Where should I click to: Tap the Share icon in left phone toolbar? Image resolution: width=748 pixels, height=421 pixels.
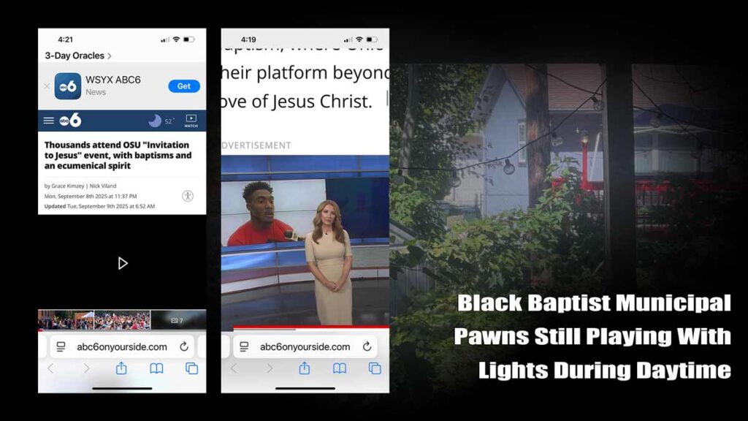(121, 368)
